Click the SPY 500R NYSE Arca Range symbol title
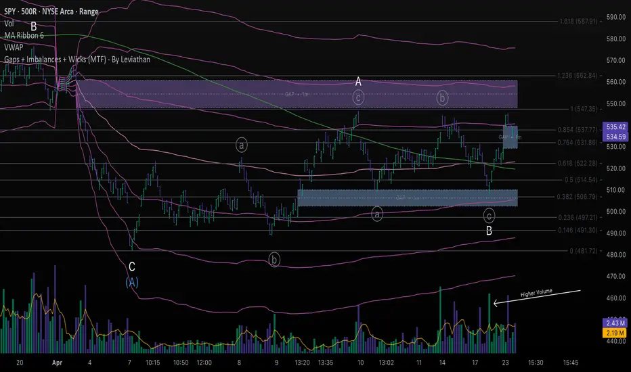This screenshot has height=372, width=631. pyautogui.click(x=51, y=11)
